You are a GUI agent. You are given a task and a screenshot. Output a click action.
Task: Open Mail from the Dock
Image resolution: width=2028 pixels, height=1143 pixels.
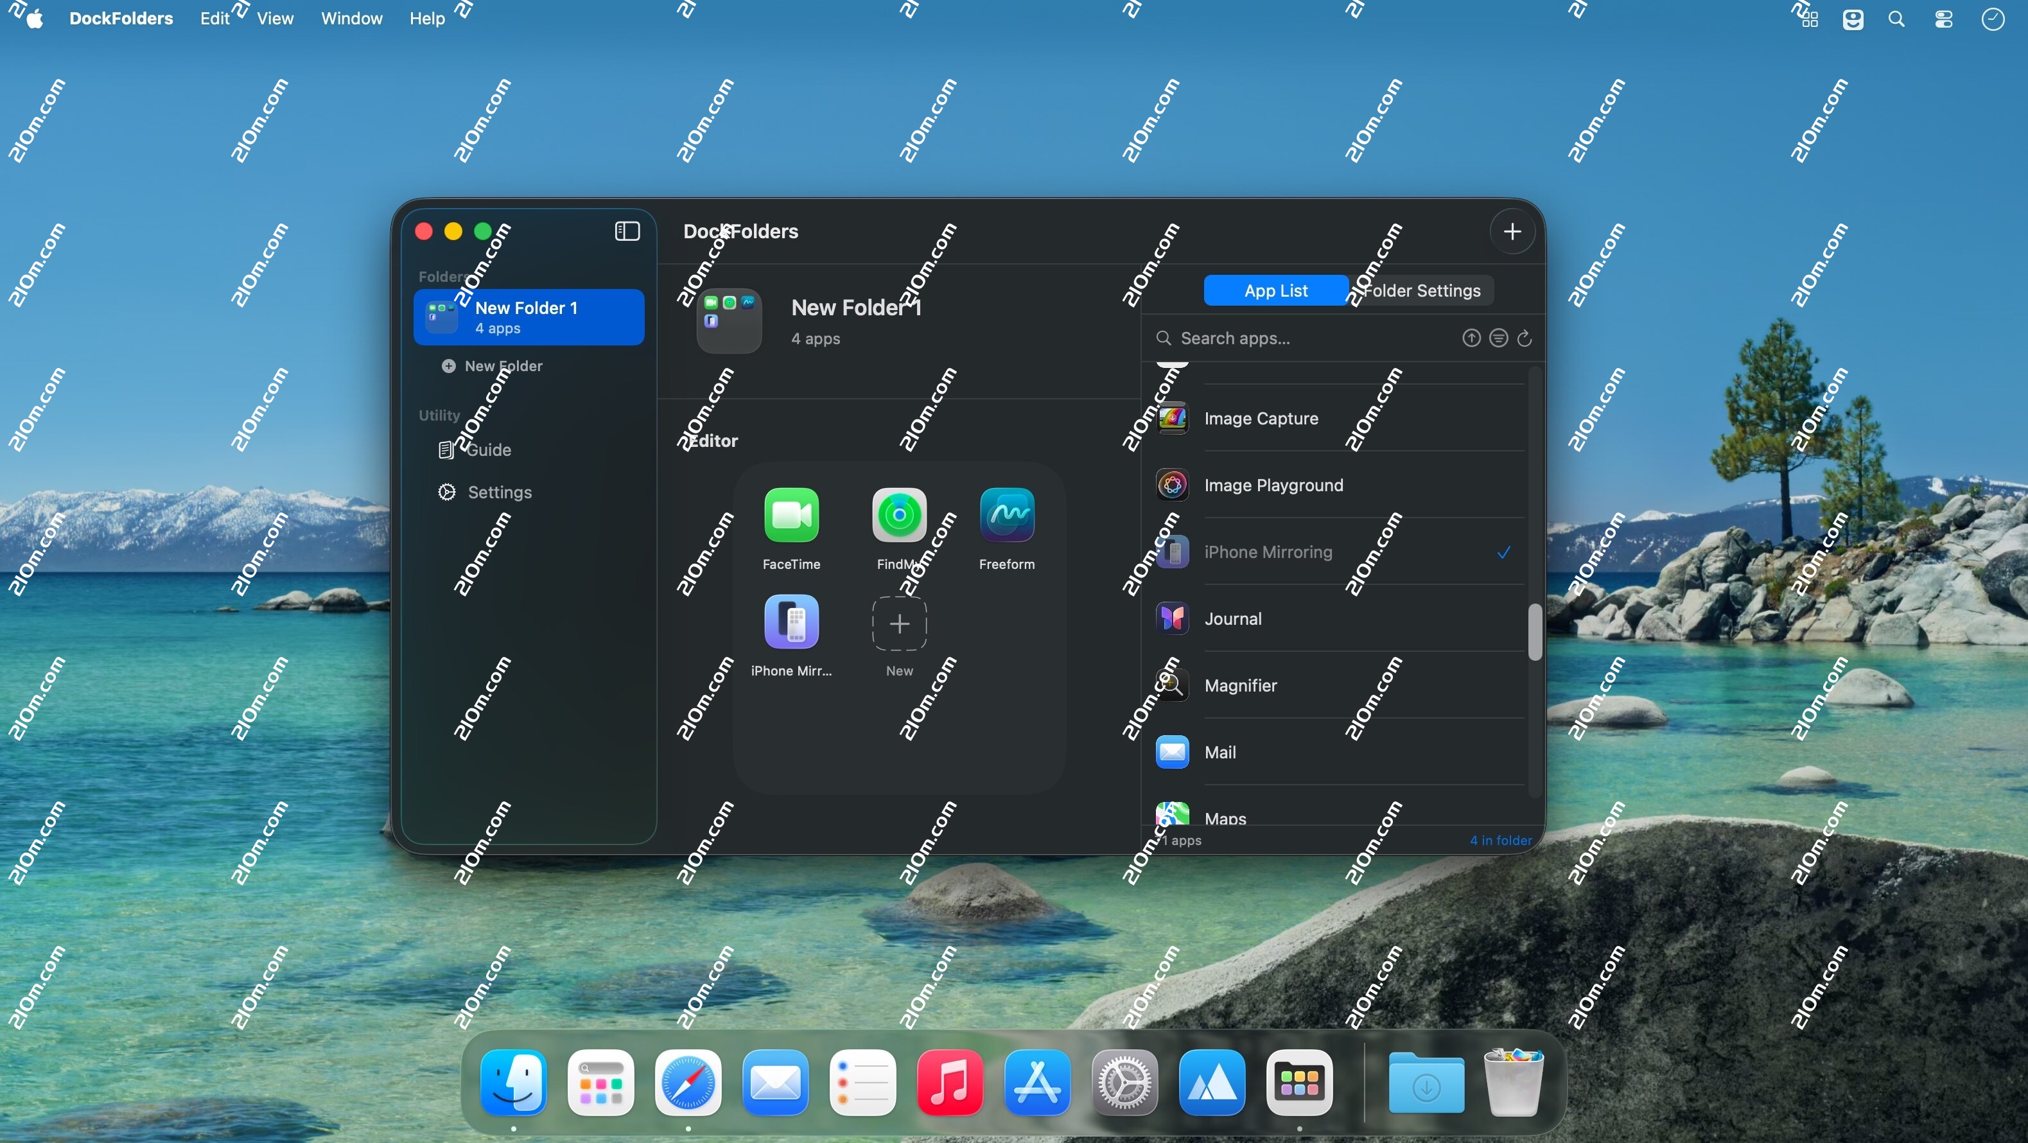[776, 1083]
